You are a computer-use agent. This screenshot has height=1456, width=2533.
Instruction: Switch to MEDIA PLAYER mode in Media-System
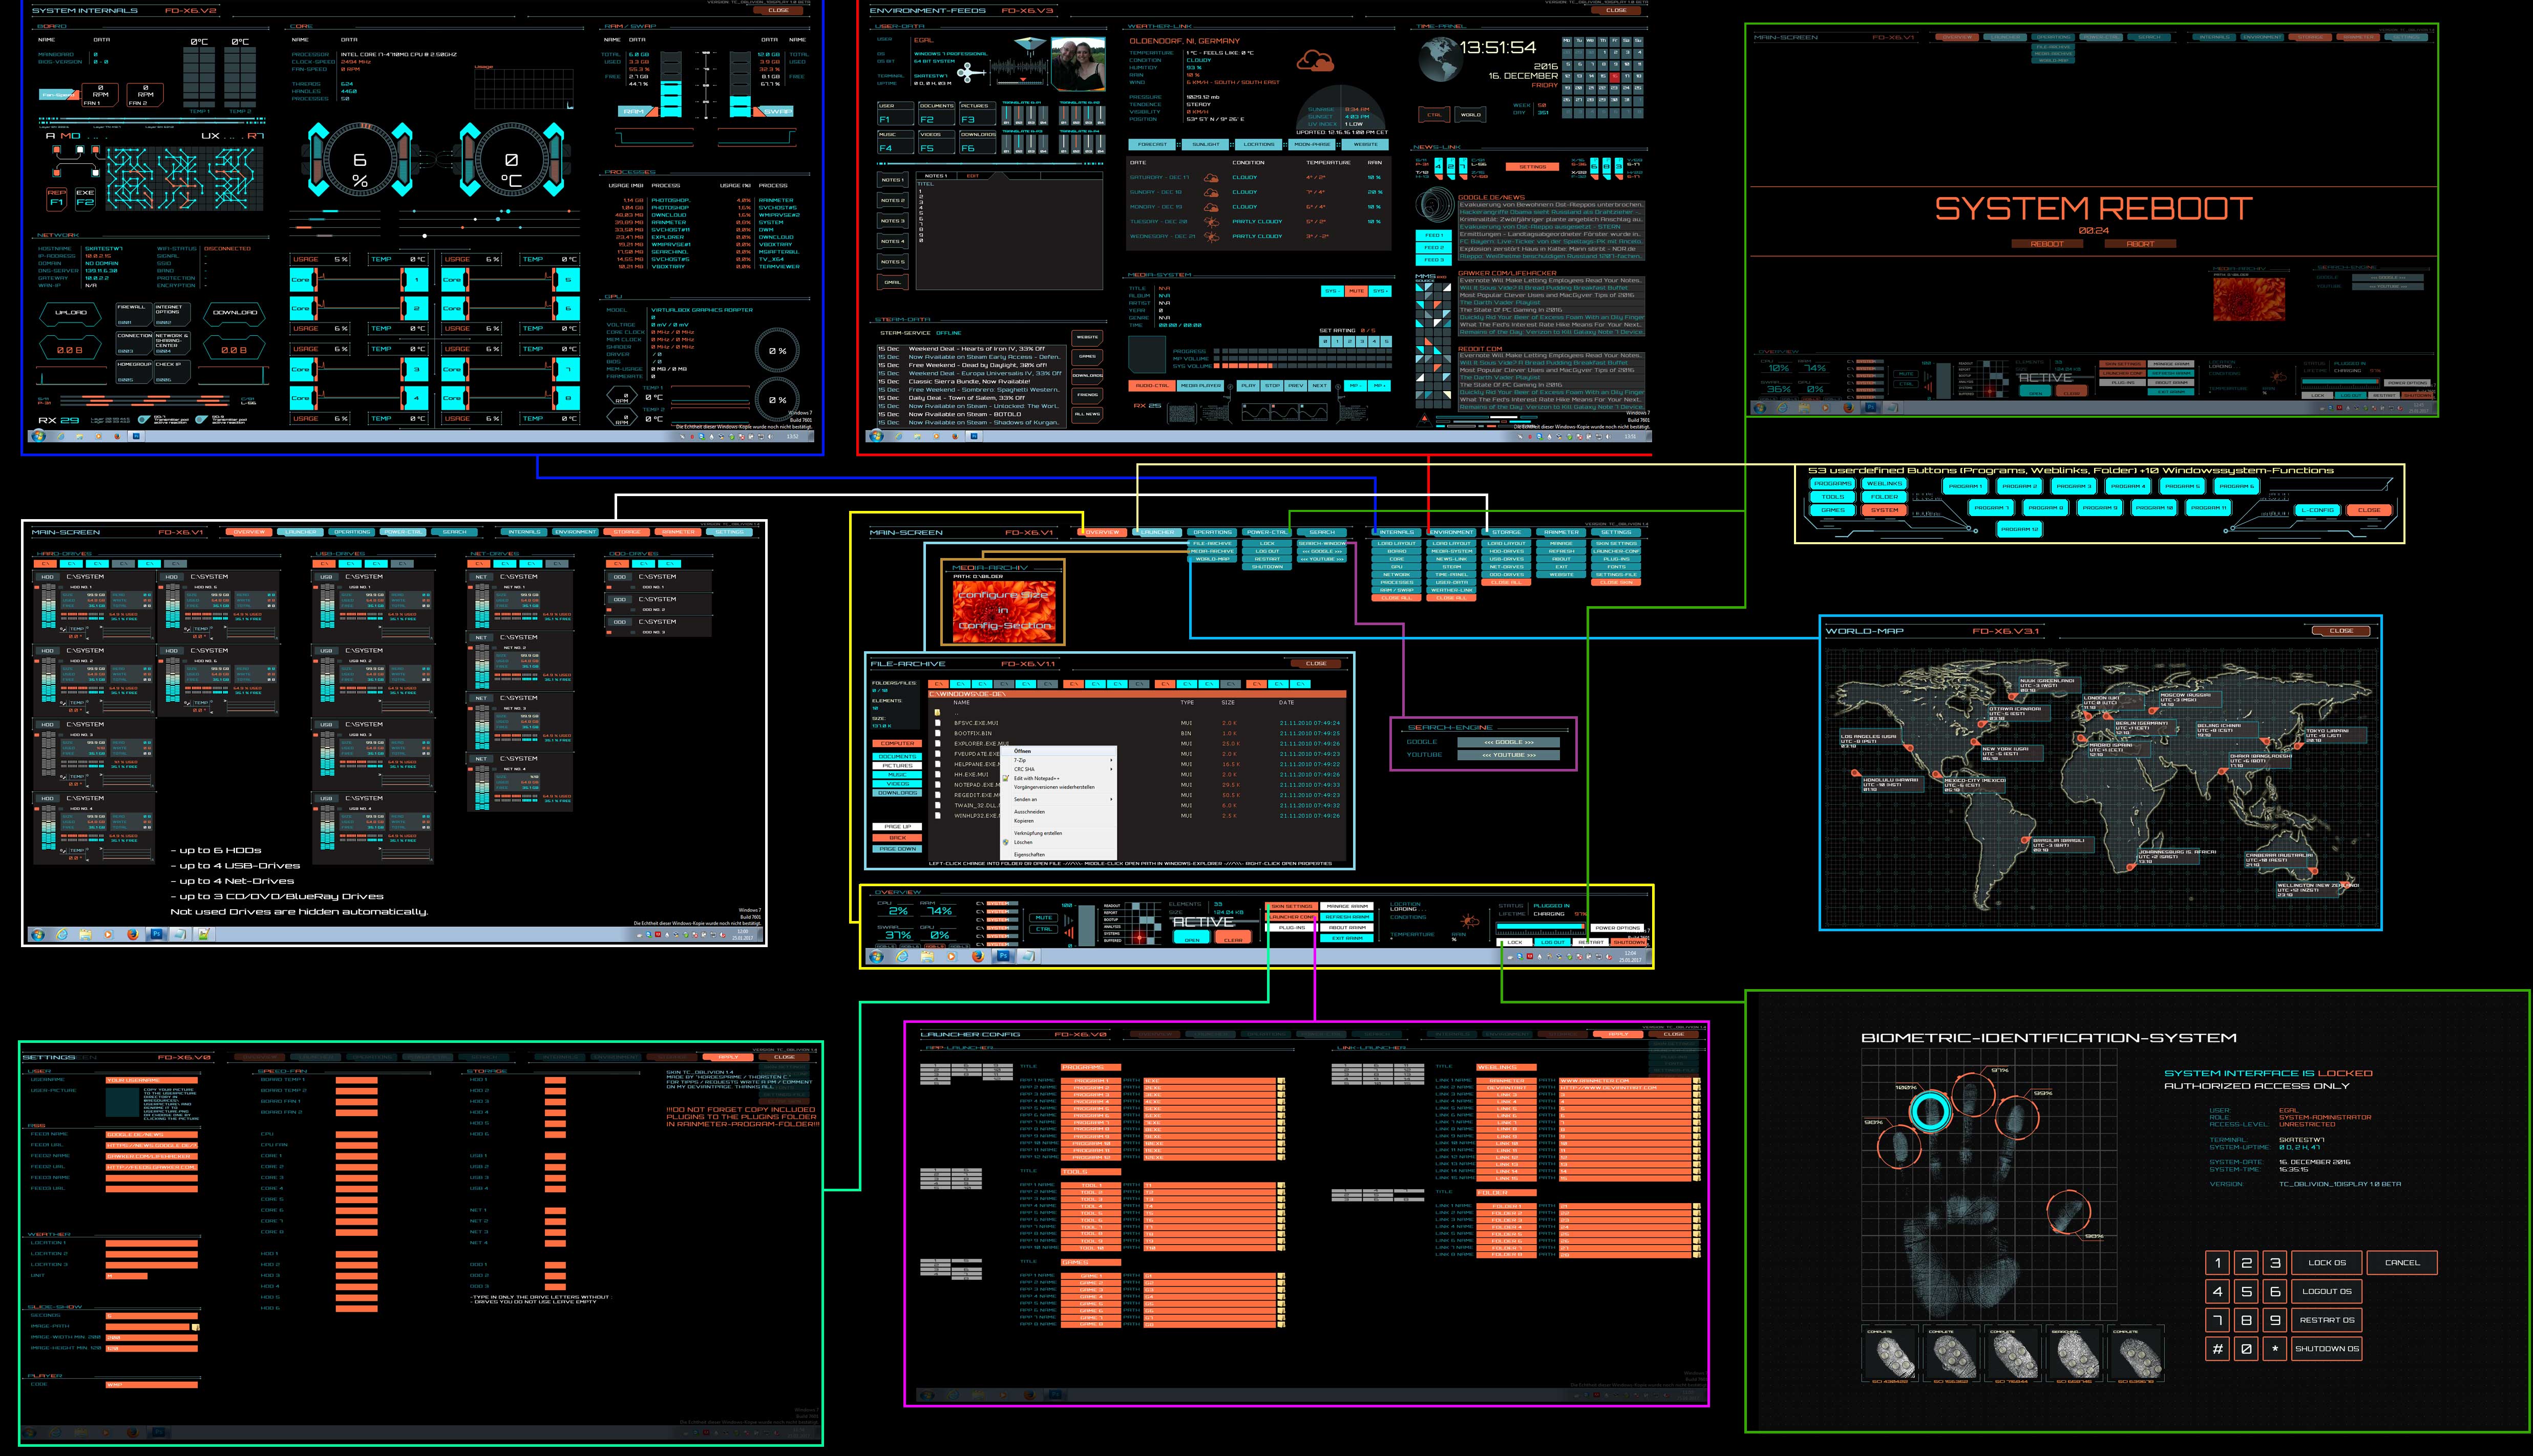(1200, 386)
